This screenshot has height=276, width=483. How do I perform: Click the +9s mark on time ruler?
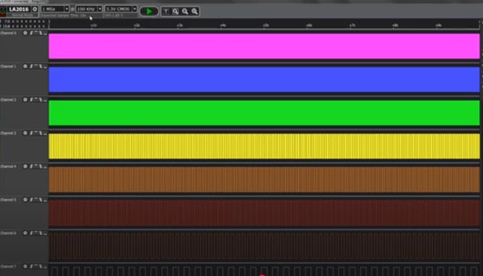coord(439,25)
